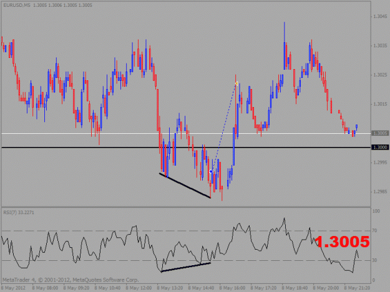Click the 8 May 21:20 time label
390x292 pixels.
[357, 288]
